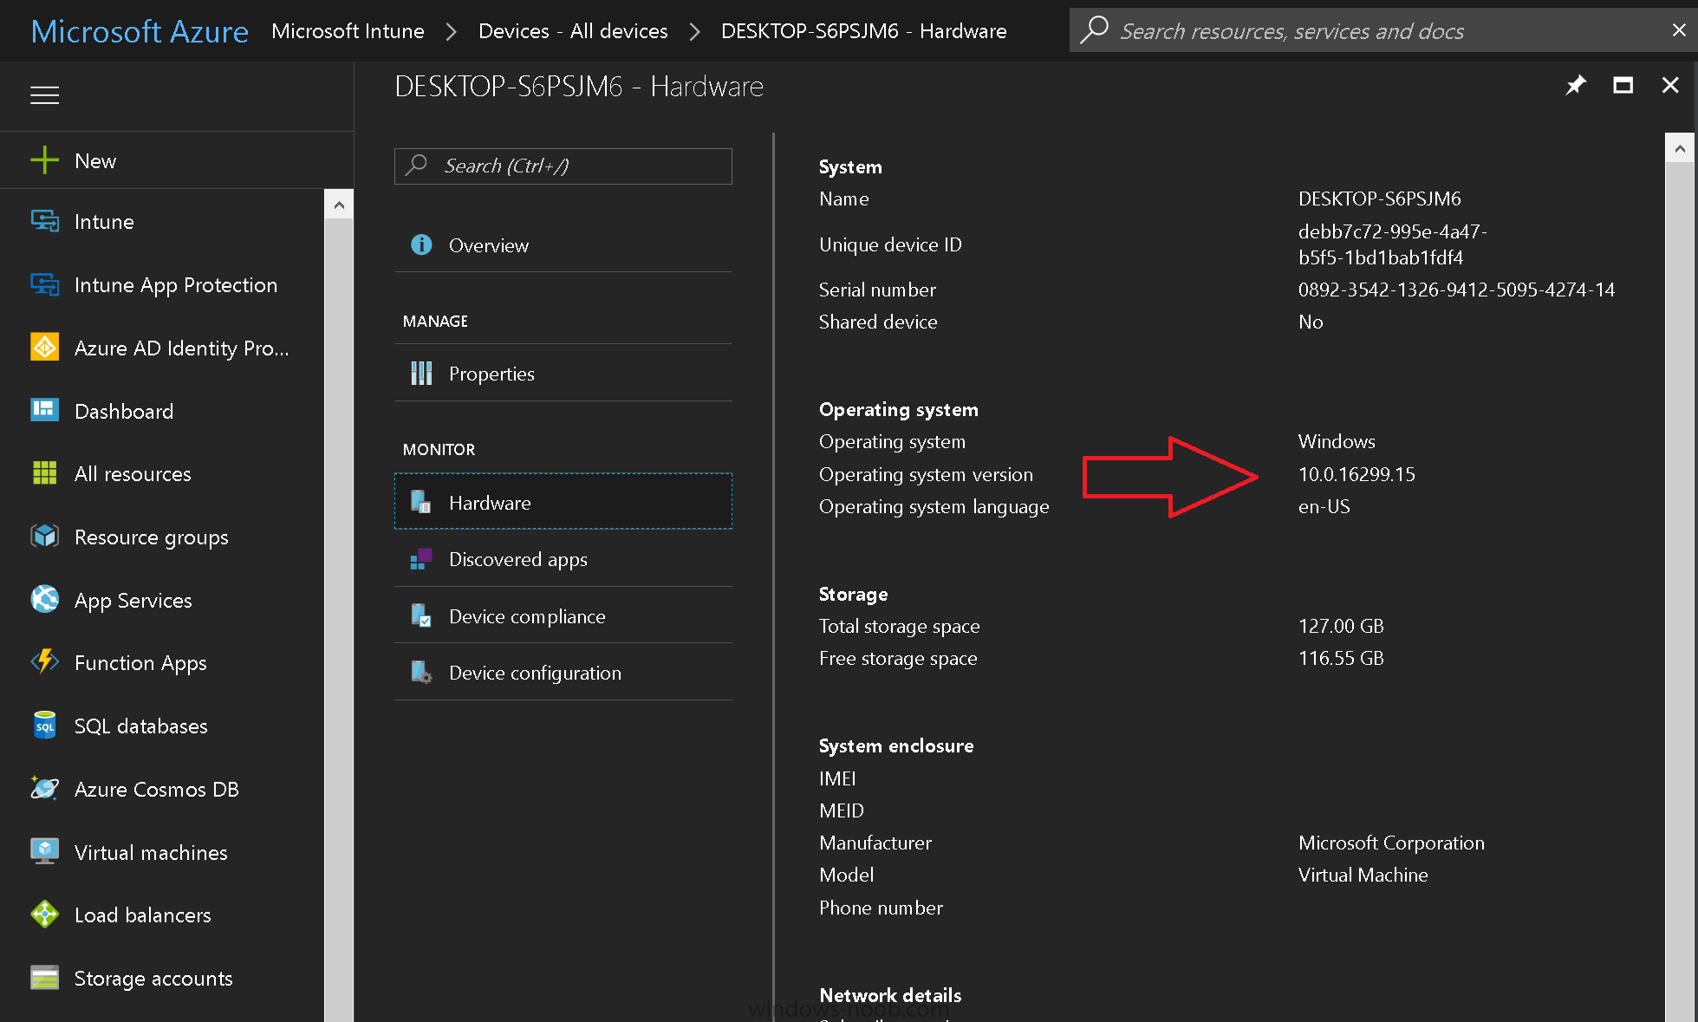Screen dimensions: 1698x1022
Task: Select the Load balancers icon
Action: click(x=45, y=915)
